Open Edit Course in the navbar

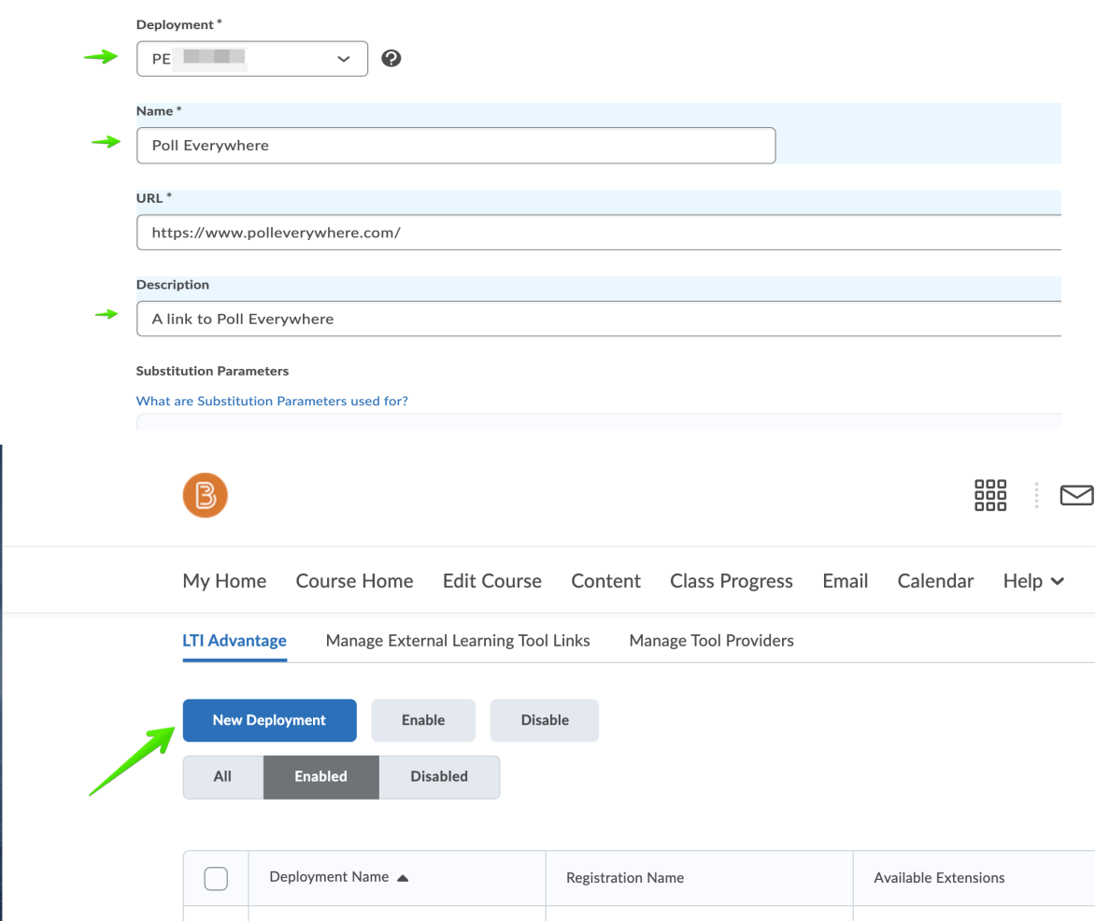click(x=492, y=581)
